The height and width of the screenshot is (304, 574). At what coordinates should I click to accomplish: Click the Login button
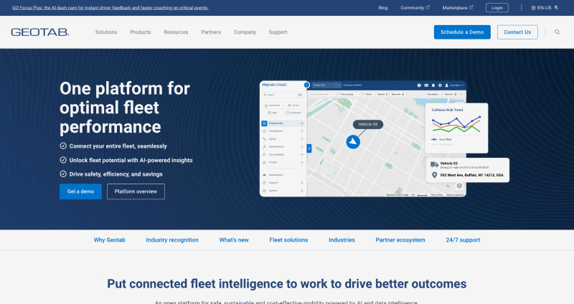(x=497, y=8)
